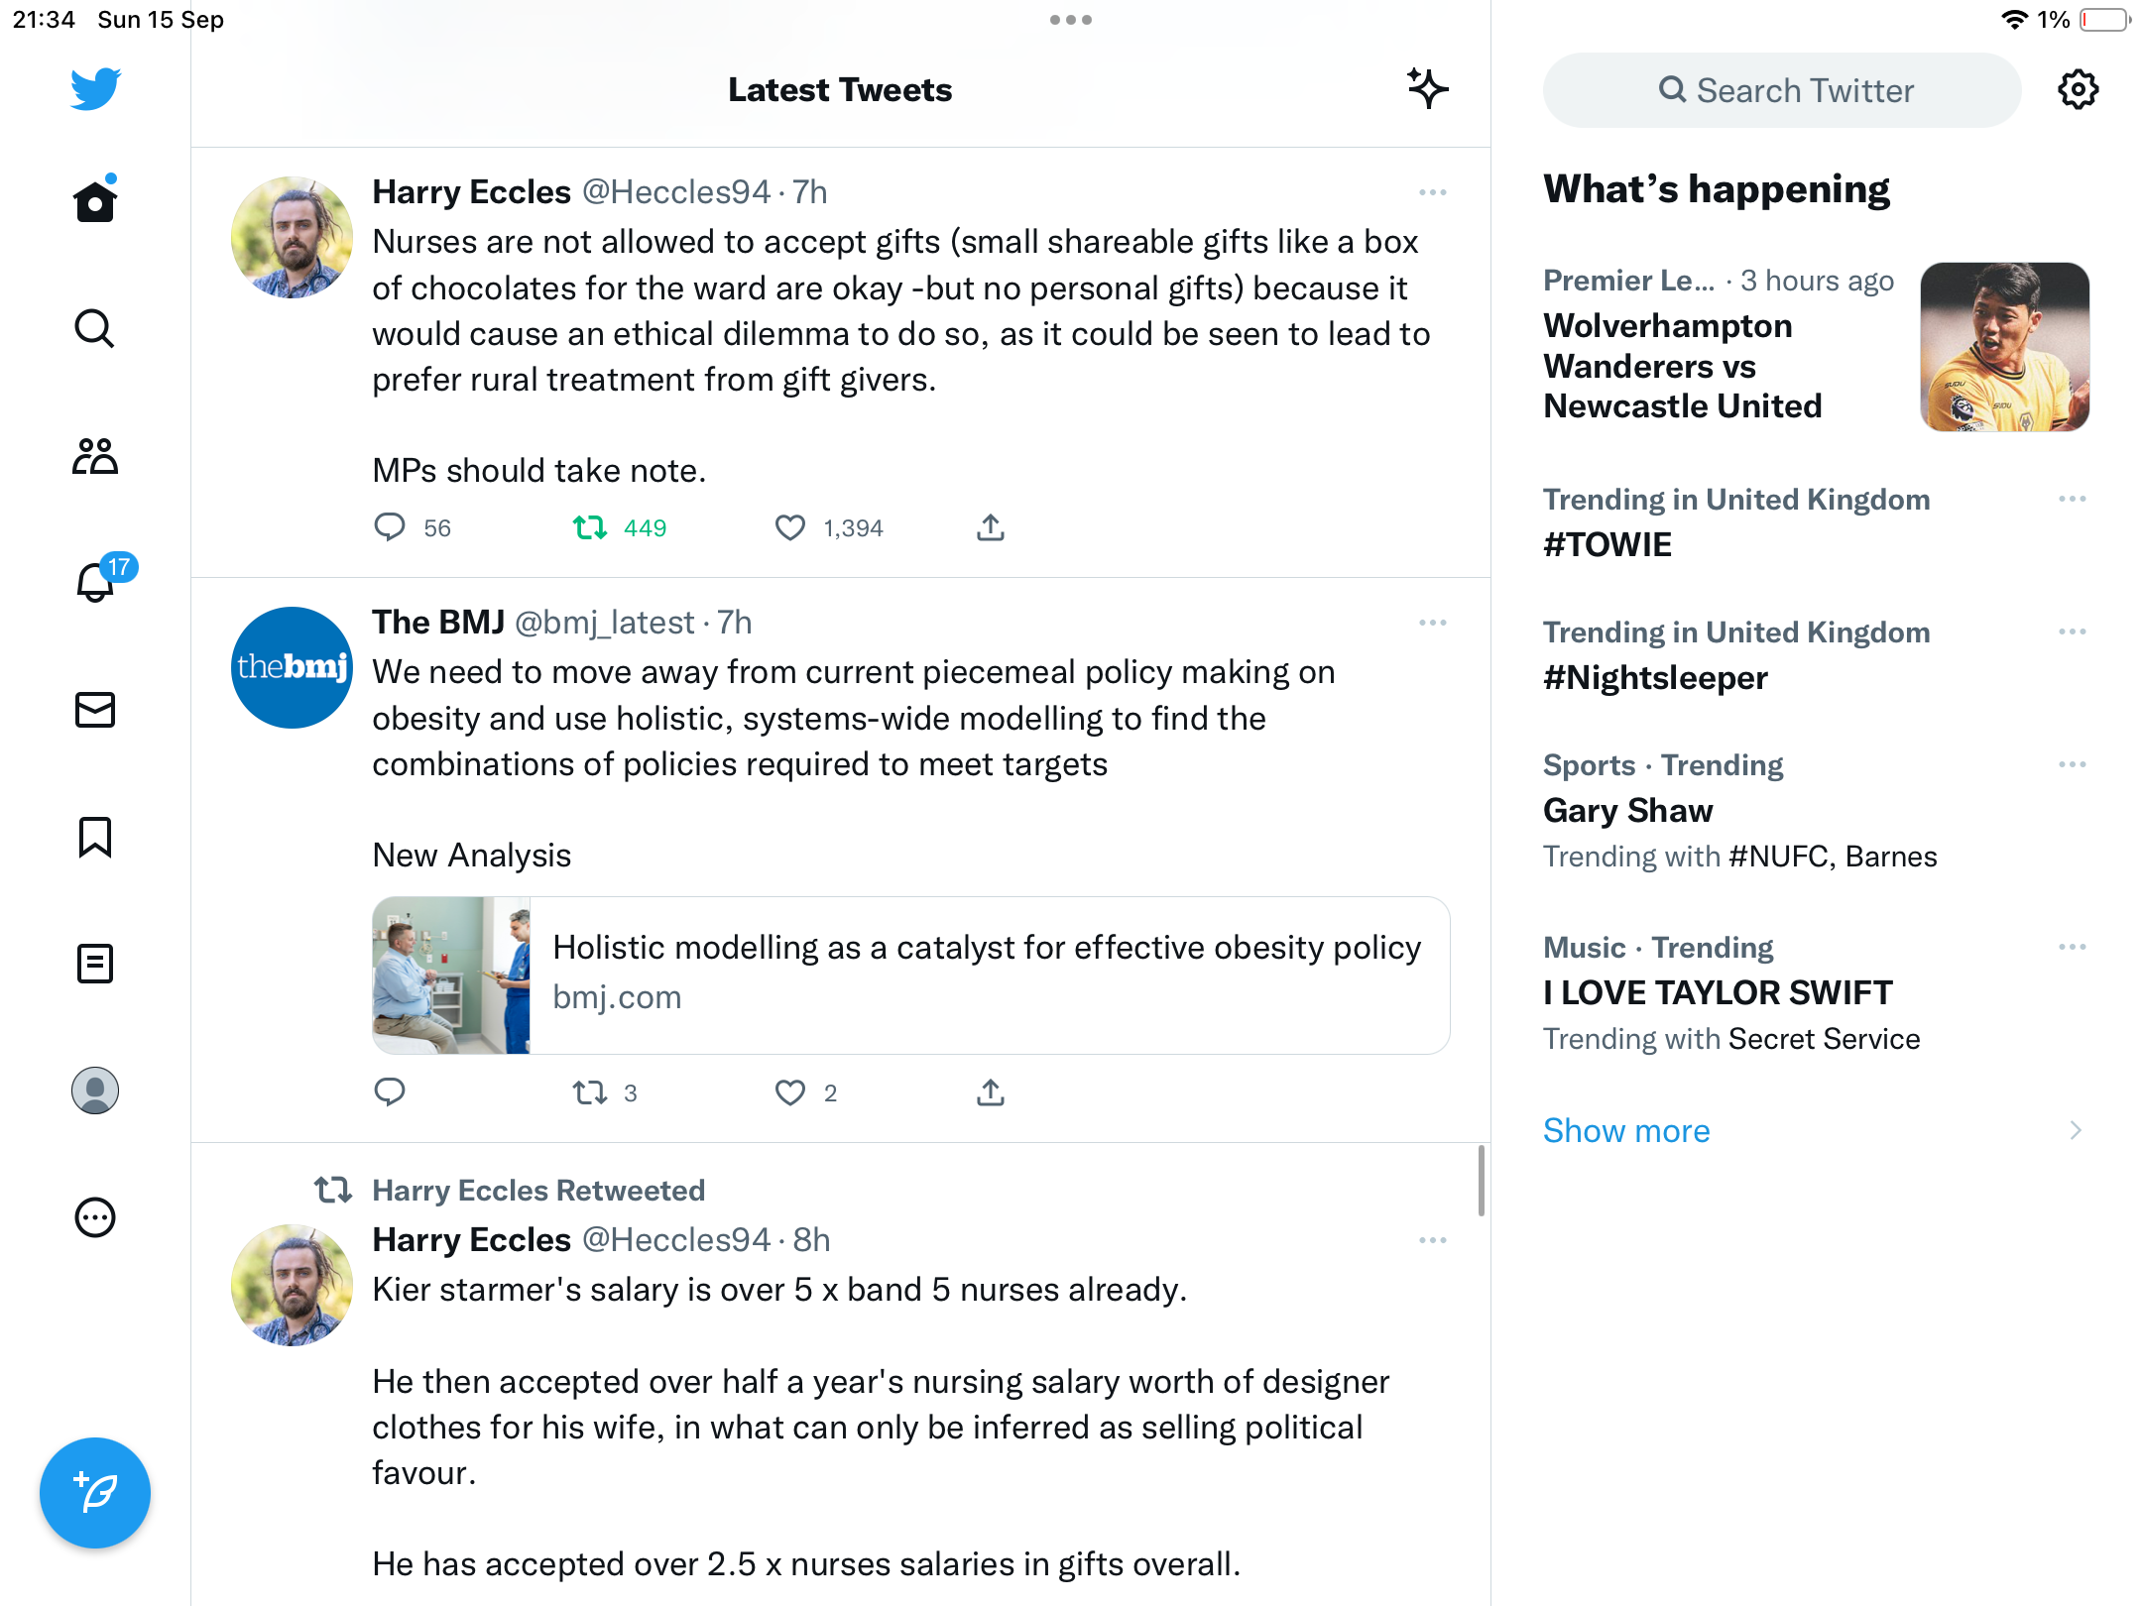Open Lists icon in sidebar
The image size is (2142, 1606).
click(x=95, y=964)
